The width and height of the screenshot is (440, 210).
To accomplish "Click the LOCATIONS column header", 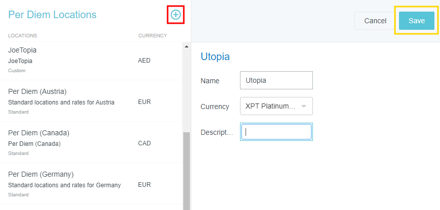I will 23,35.
